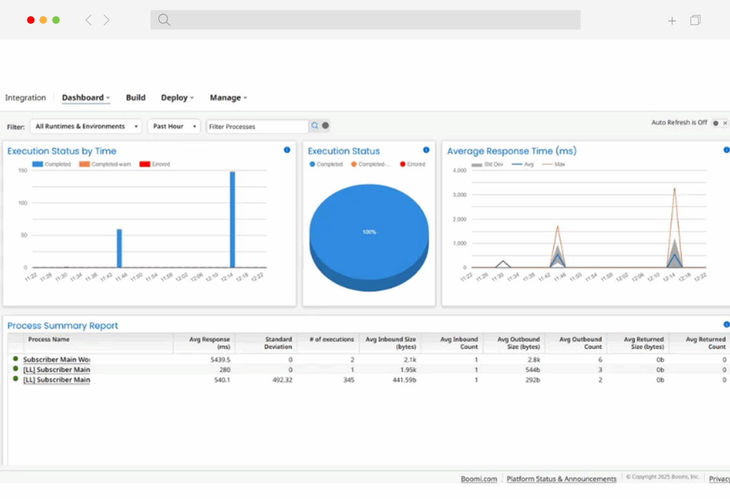Click into the Filter Processes field
The image size is (730, 499).
(257, 127)
